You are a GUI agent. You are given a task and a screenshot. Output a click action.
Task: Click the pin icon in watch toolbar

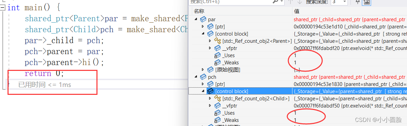click(358, 2)
